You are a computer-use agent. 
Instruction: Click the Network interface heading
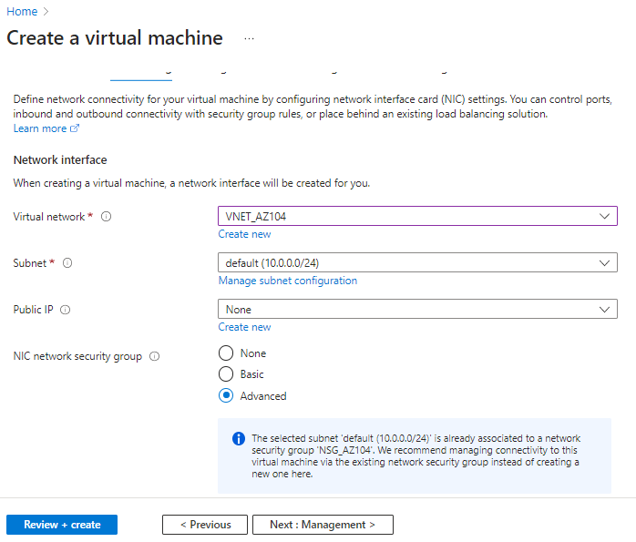point(60,160)
